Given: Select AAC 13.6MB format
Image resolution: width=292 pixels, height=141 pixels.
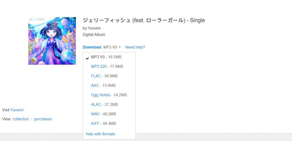Looking at the screenshot, I should (95, 85).
